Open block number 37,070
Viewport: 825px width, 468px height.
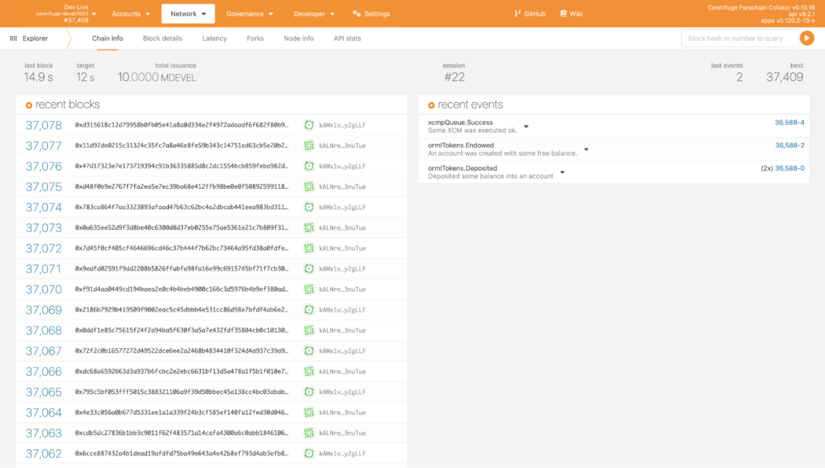point(44,289)
